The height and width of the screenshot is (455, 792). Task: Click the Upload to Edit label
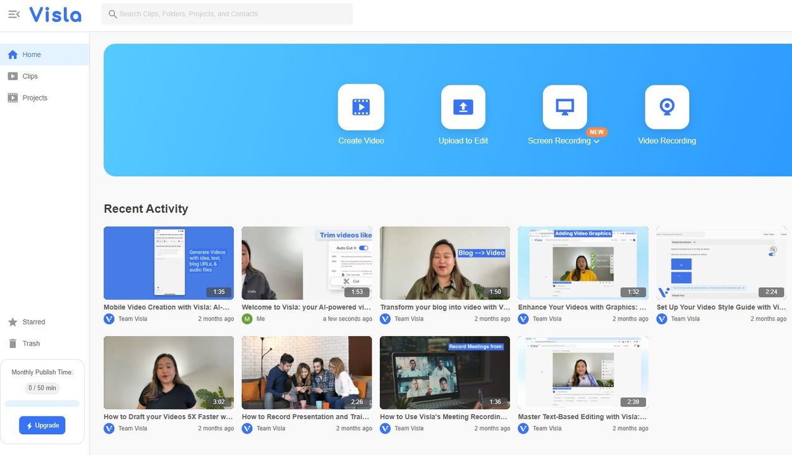pos(463,141)
